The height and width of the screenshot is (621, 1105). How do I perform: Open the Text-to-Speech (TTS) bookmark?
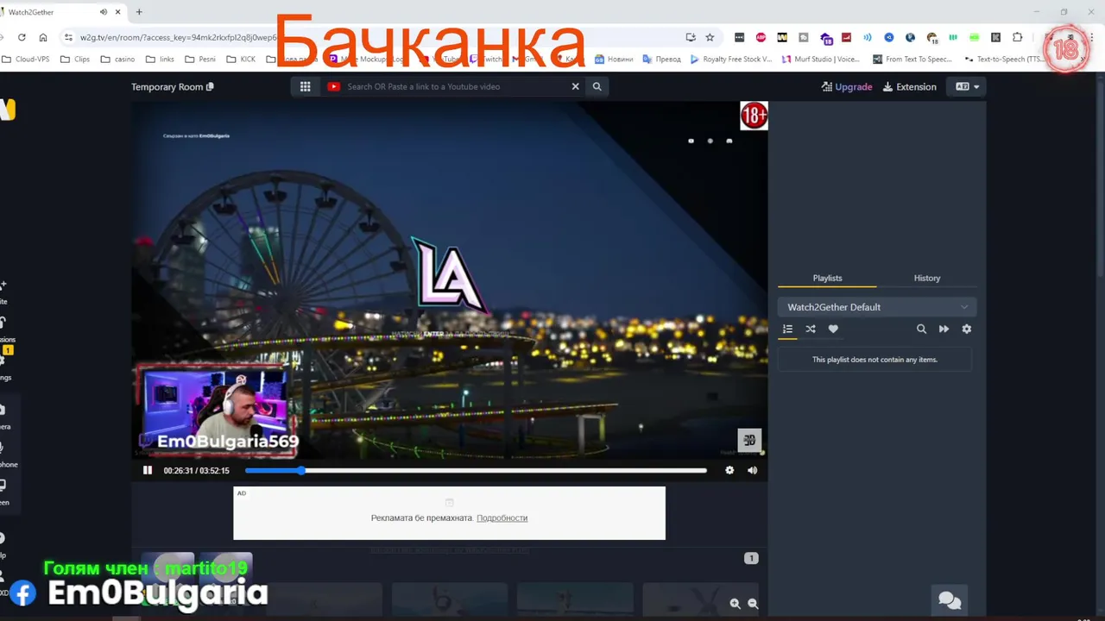point(1005,60)
